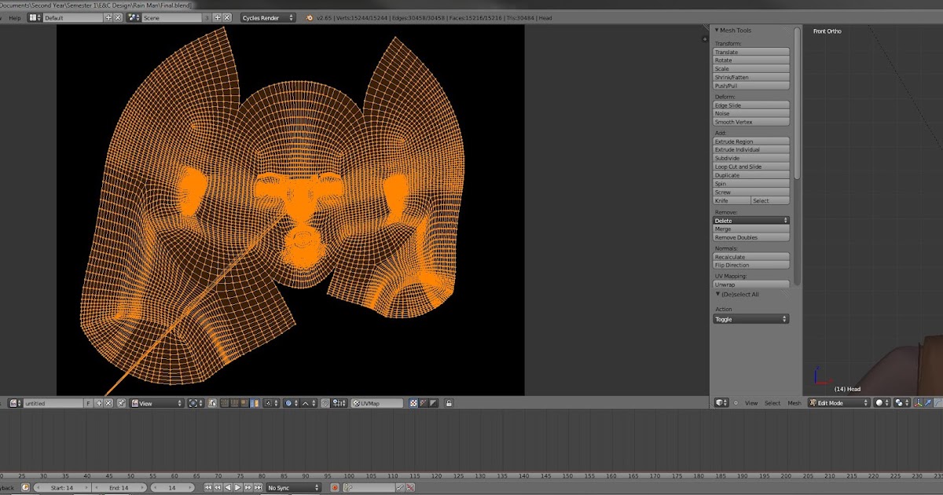Click the play animation button
The height and width of the screenshot is (495, 943).
237,488
